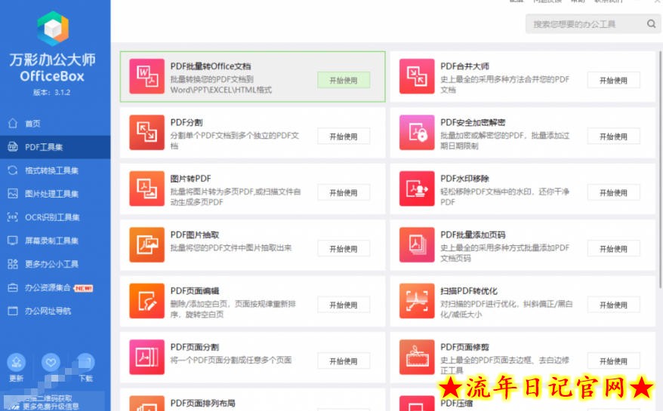
Task: Click 开始使用 for 图片转PDF
Action: [x=344, y=192]
